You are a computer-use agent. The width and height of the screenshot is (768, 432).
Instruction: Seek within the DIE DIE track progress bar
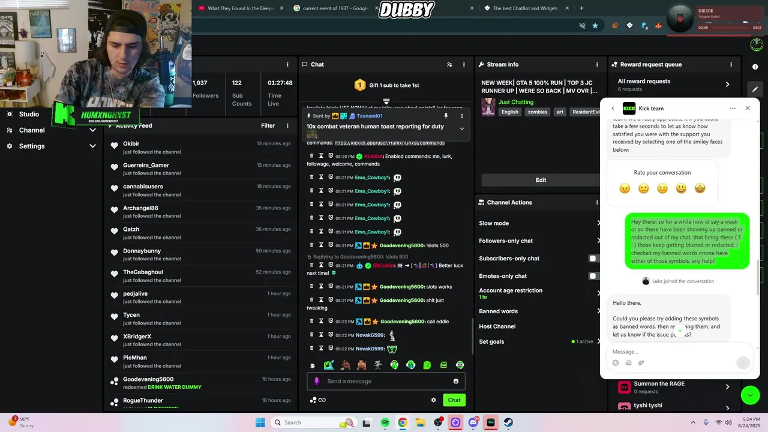[731, 28]
